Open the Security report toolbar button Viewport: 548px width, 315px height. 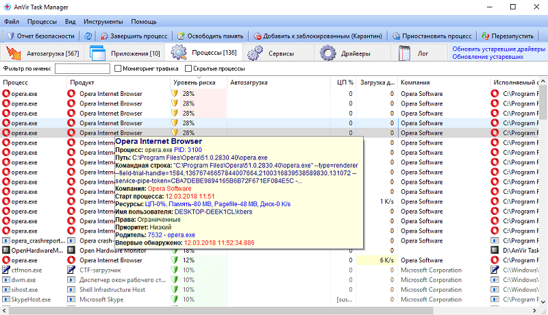coord(40,36)
